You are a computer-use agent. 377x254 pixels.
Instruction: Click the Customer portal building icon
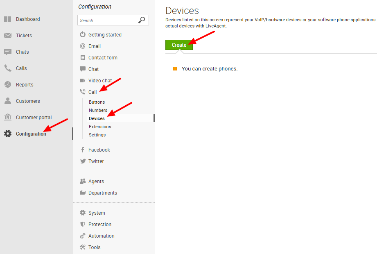click(x=8, y=117)
